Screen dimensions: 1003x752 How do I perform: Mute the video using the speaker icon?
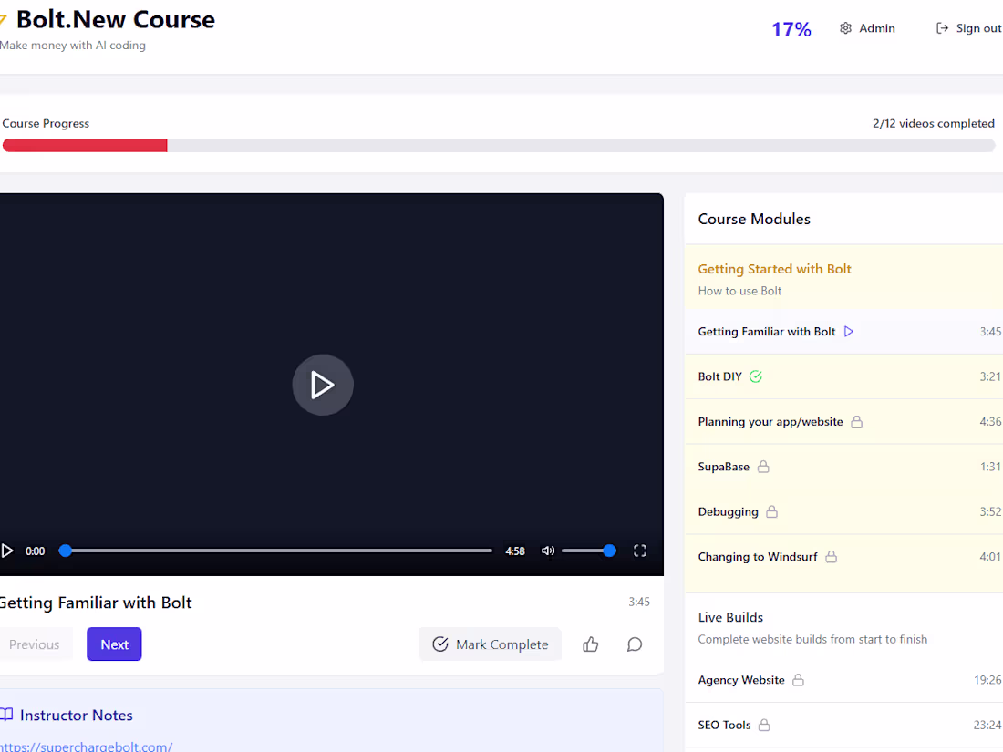click(x=547, y=551)
